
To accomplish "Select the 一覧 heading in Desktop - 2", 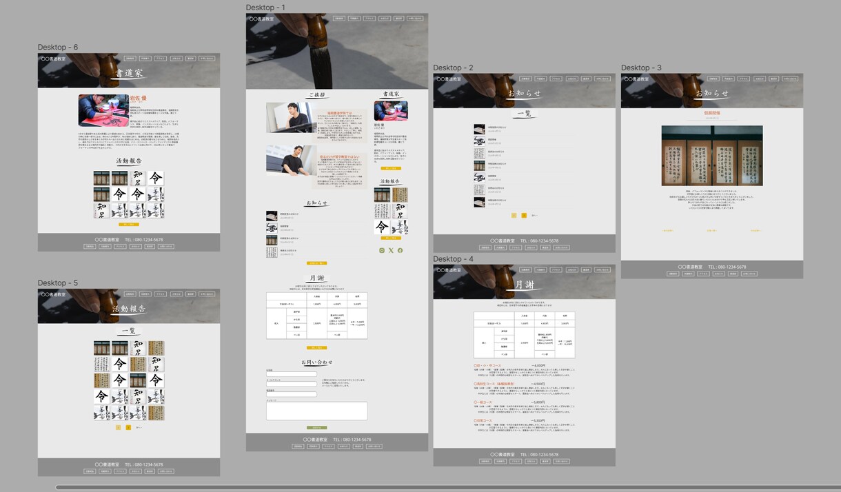I will tap(524, 114).
